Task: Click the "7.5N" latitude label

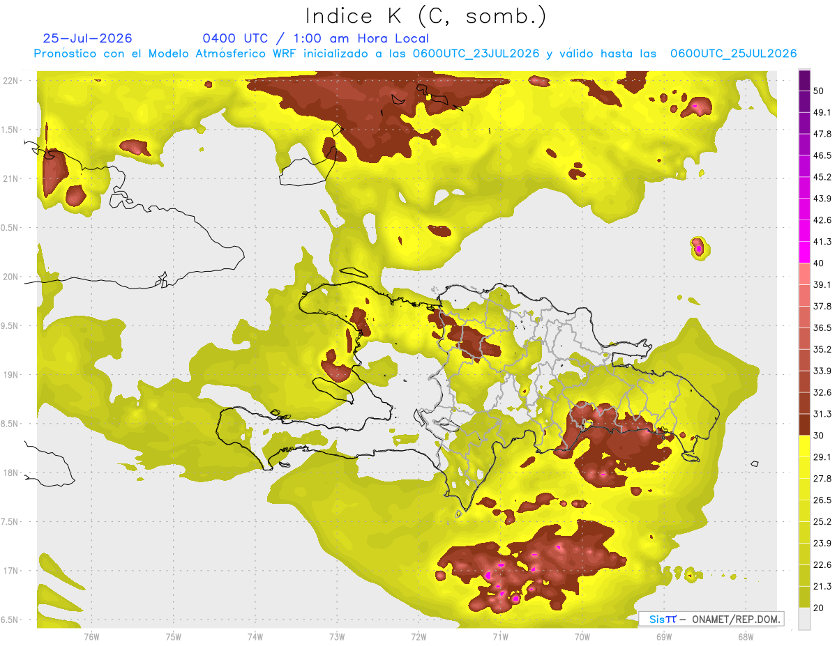Action: pos(10,522)
